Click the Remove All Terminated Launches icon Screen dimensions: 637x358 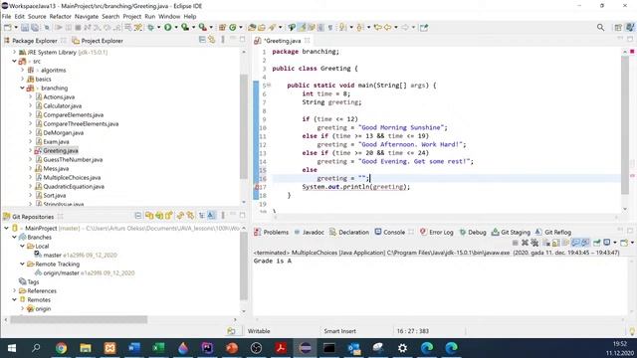point(534,243)
